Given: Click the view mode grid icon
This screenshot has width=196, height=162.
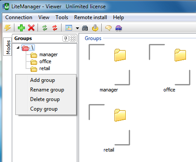Looking at the screenshot, I should pos(69,27).
